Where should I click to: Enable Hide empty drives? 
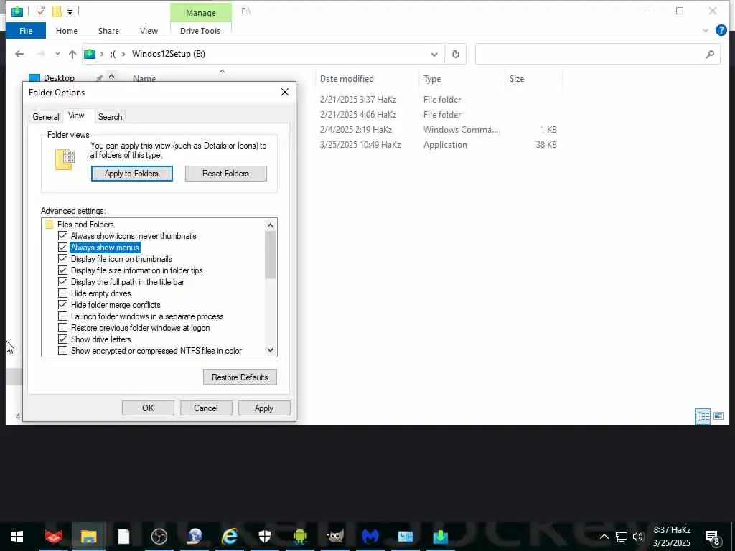[63, 293]
